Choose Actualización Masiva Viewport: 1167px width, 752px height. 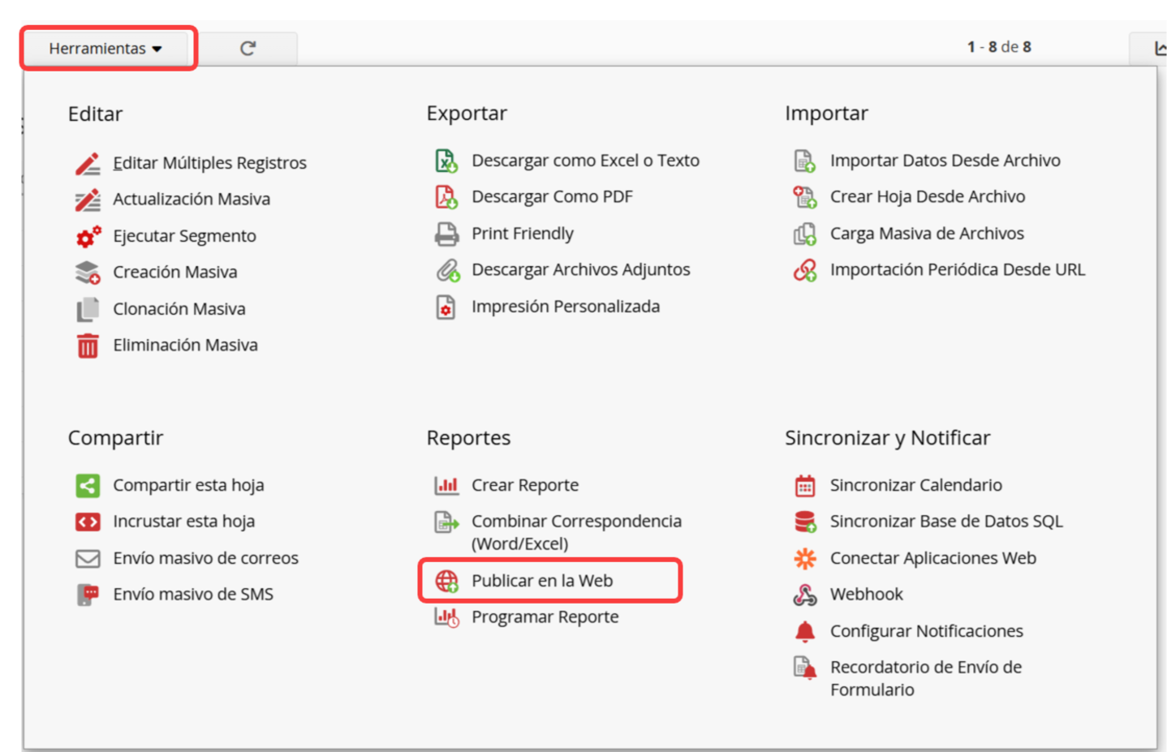coord(192,200)
